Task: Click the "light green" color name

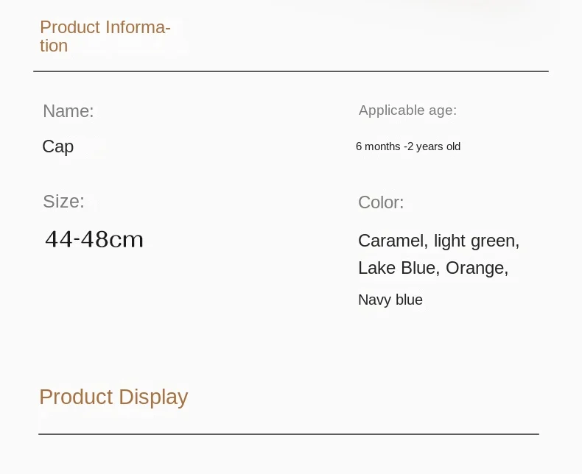Action: click(476, 241)
